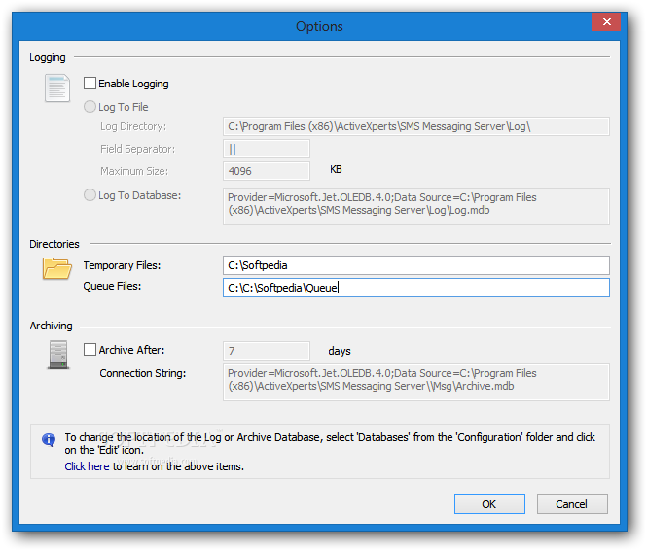647x551 pixels.
Task: Click the Log To Database connection field
Action: [416, 206]
